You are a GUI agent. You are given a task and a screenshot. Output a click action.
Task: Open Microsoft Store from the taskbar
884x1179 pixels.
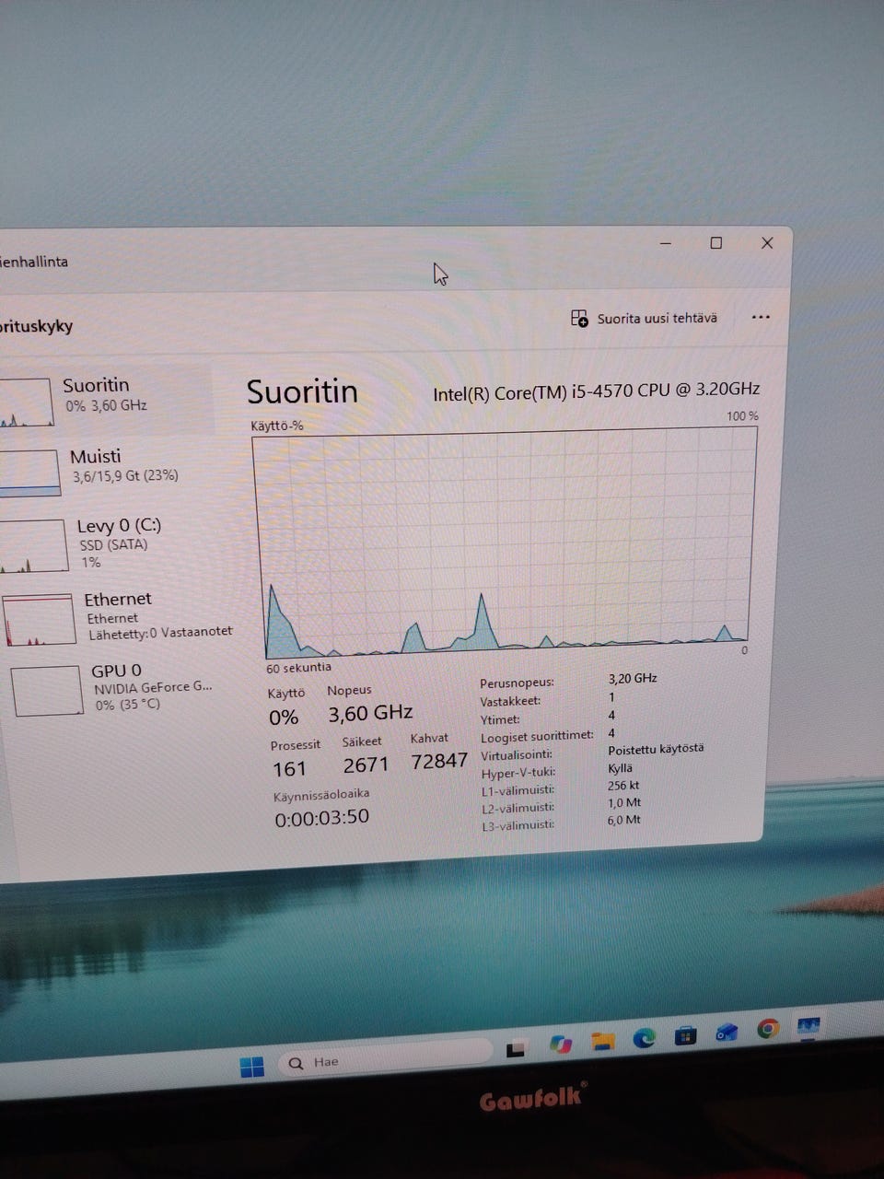tap(685, 1035)
